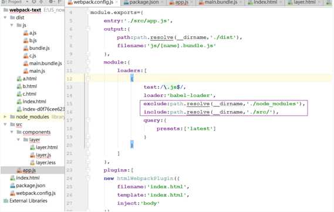Screen dimensions: 334x212
Task: Fold the query block on line 17
Action: 88,120
